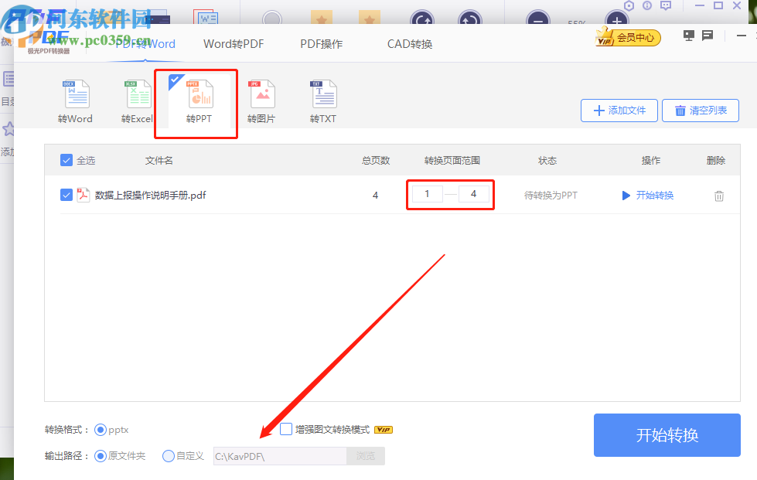Enable 增强图文转换模式
This screenshot has width=757, height=480.
click(286, 429)
